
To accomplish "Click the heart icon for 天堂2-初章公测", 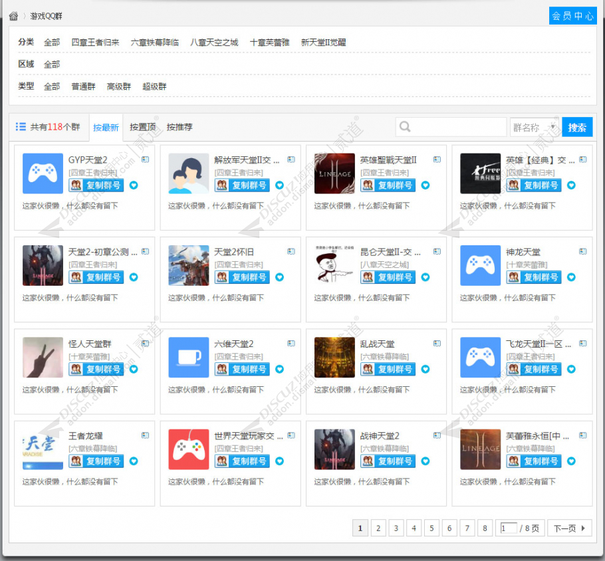I will click(134, 277).
